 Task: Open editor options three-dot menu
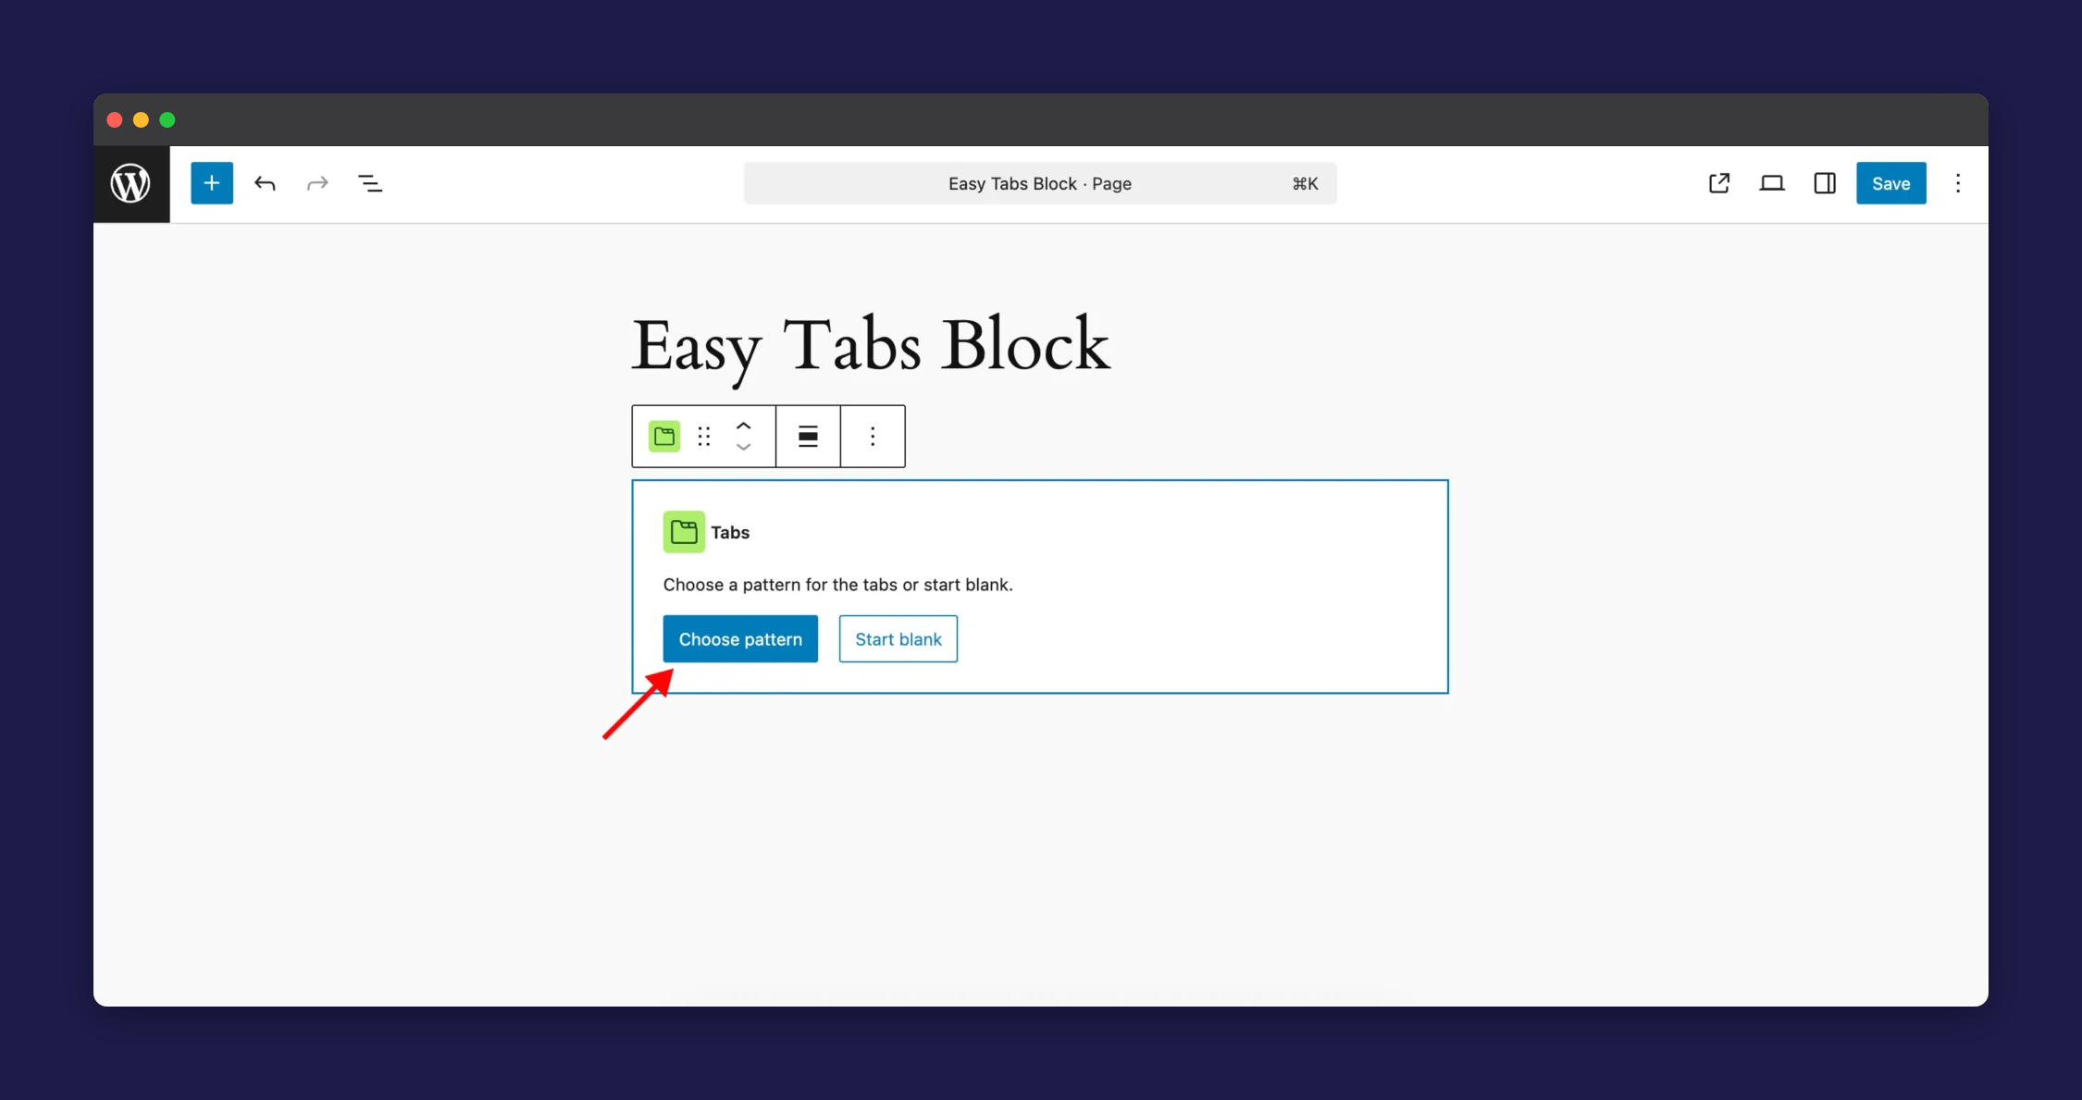point(1958,183)
